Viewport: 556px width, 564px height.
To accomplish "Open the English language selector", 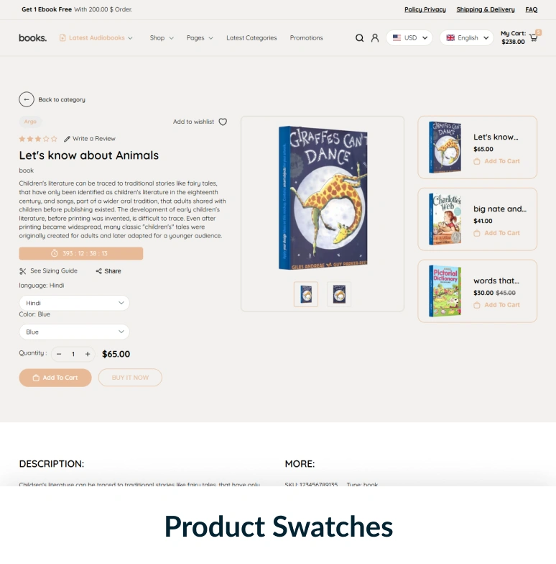I will point(467,37).
